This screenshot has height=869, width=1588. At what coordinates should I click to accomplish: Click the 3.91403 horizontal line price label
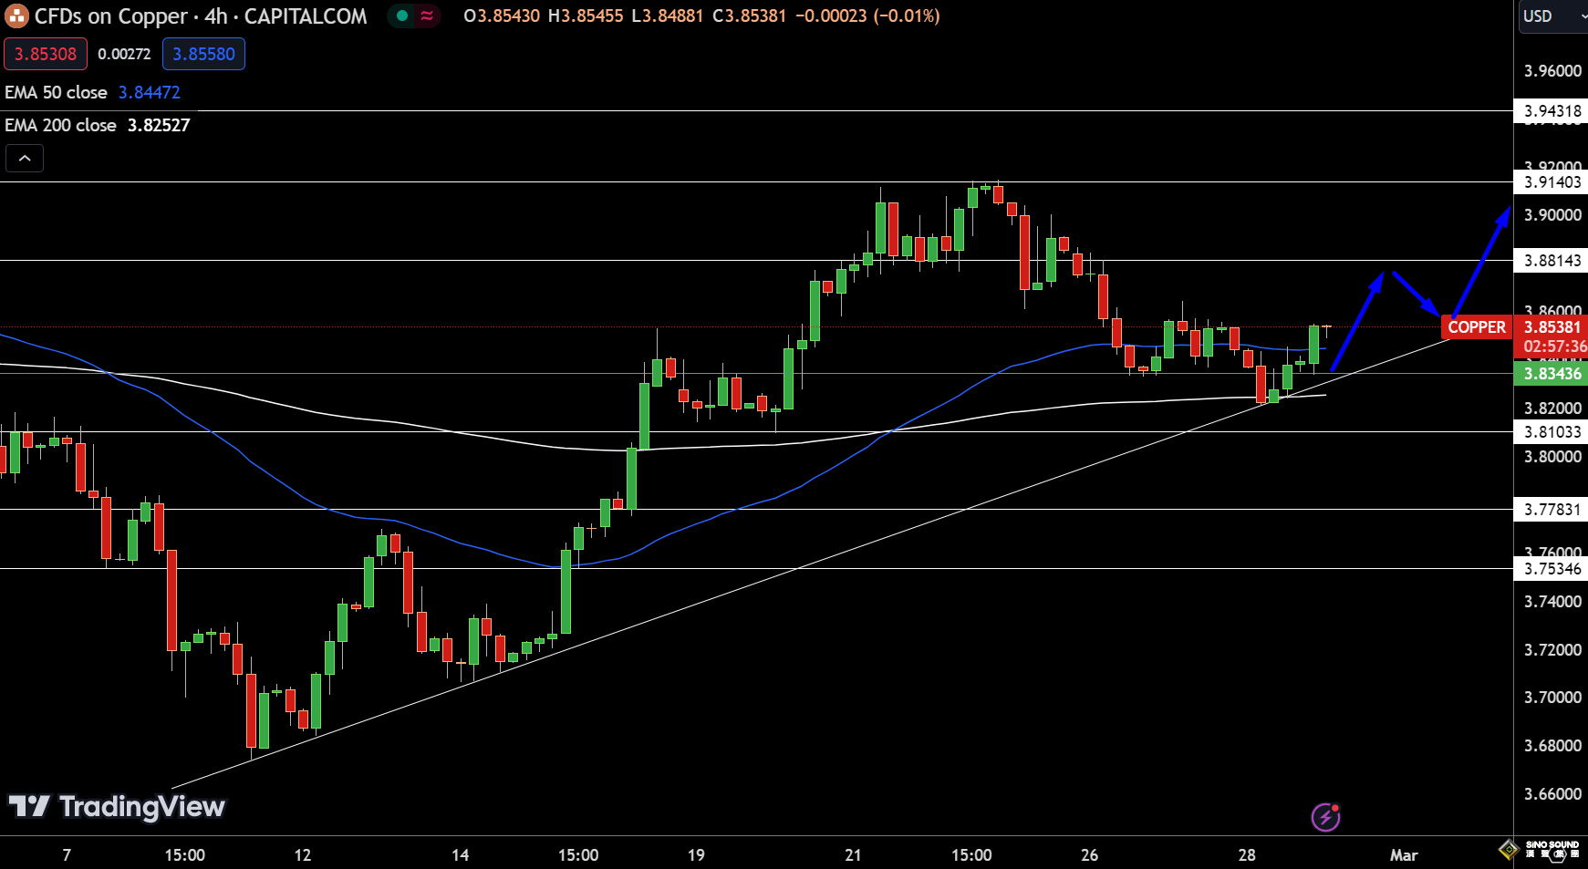click(x=1552, y=182)
